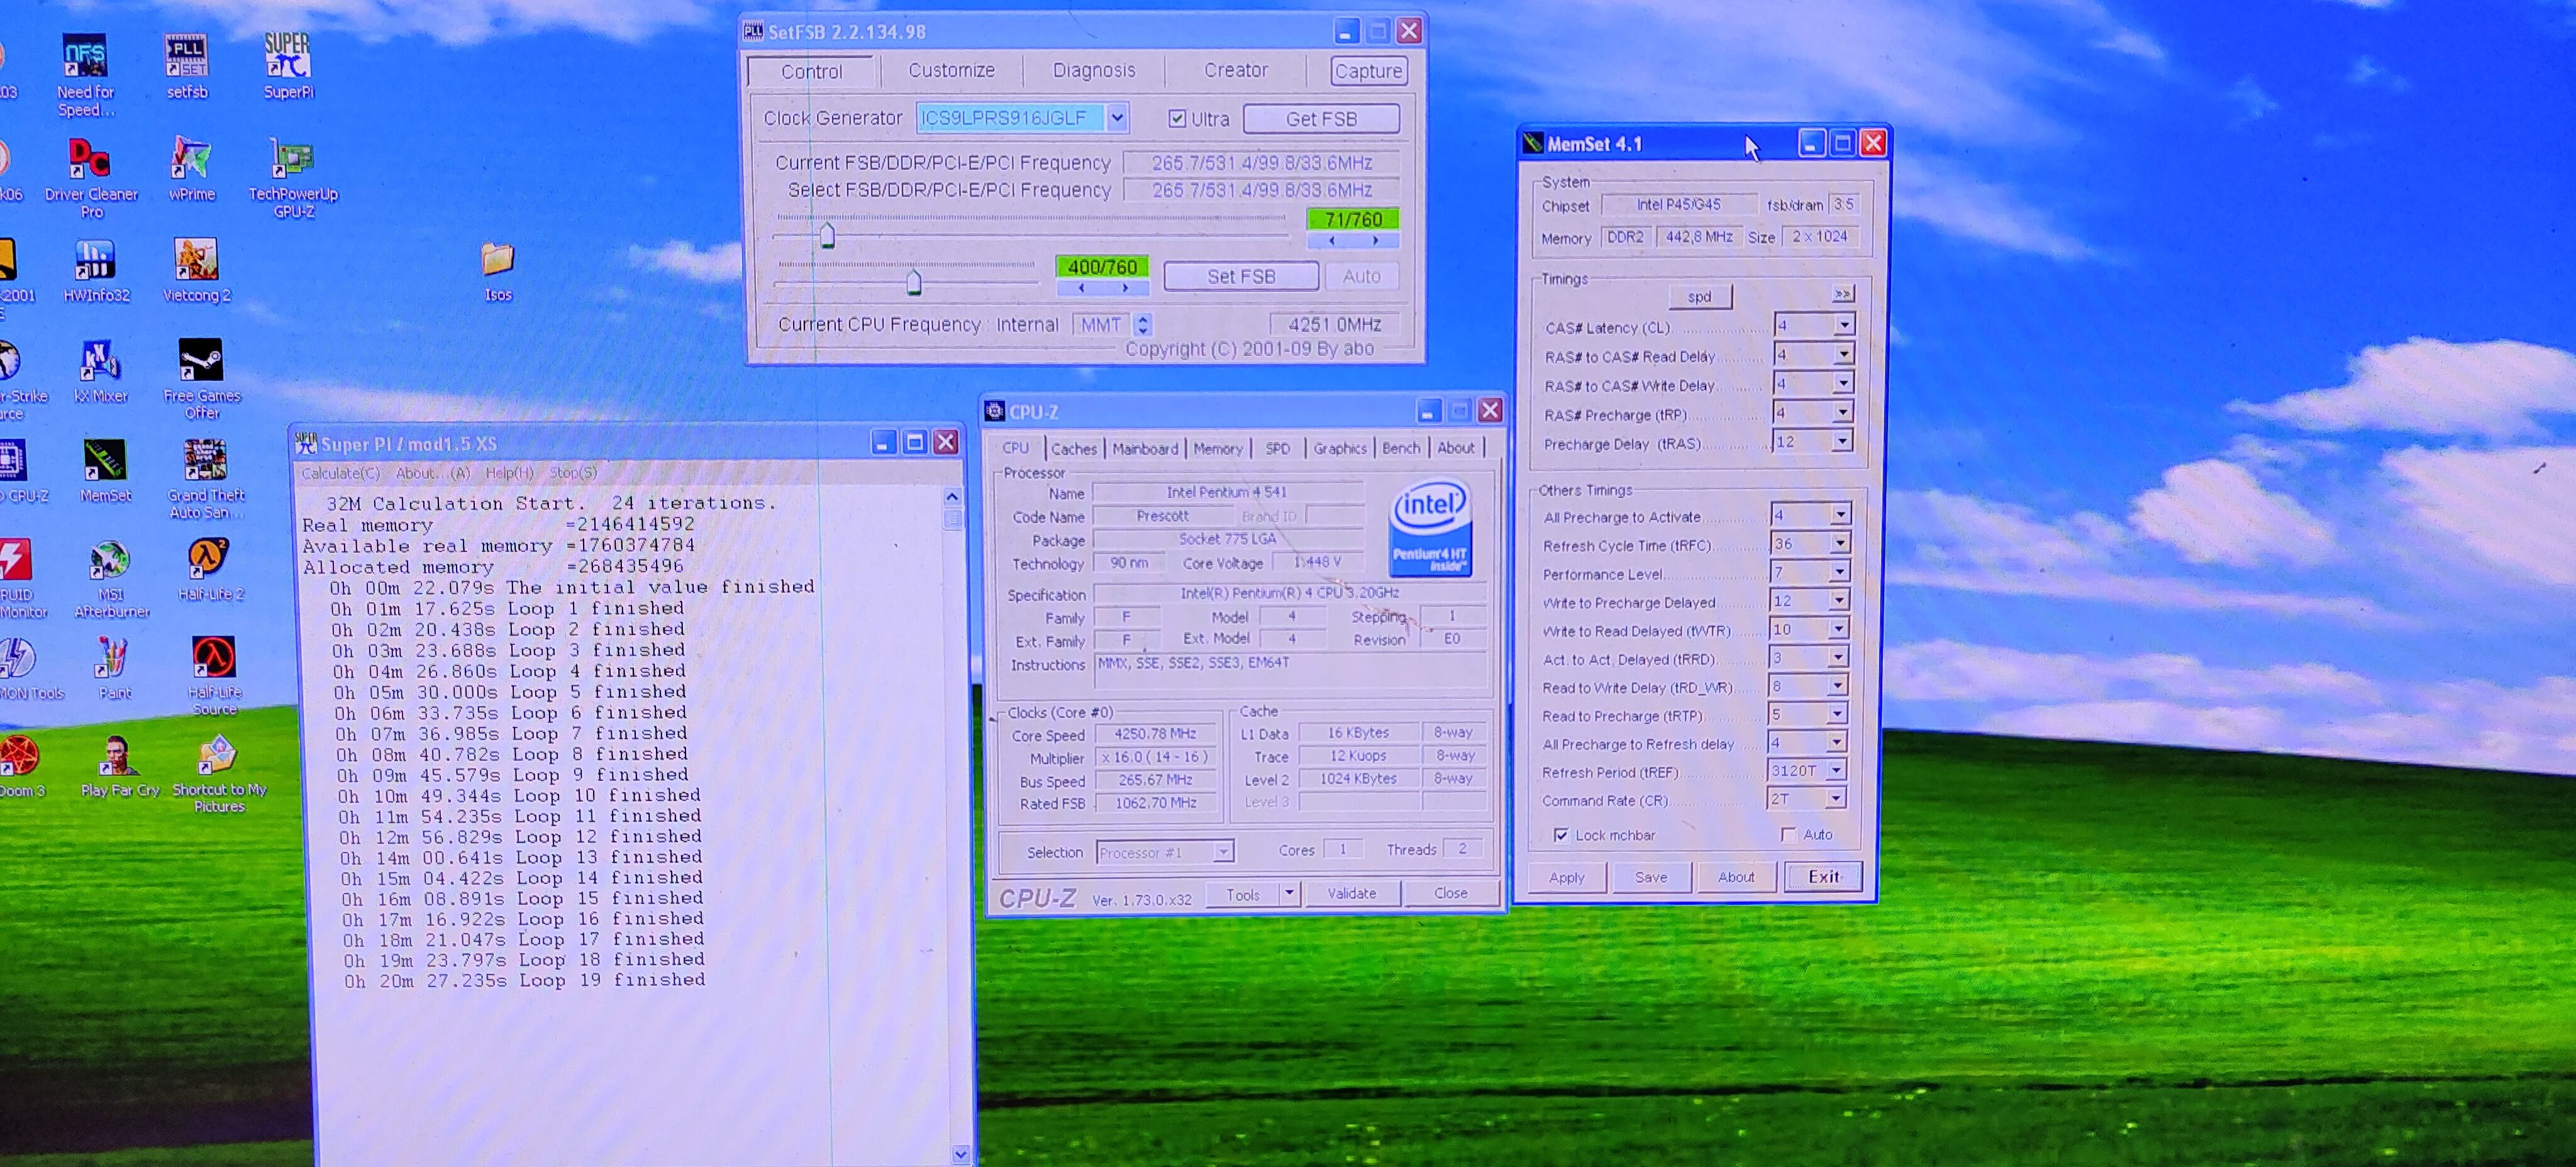This screenshot has height=1167, width=2576.
Task: Expand the Clock Generator dropdown
Action: tap(1117, 118)
